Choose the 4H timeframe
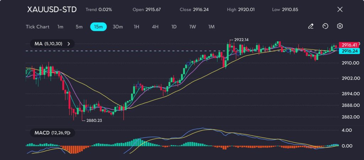Viewport: 364px width, 160px height. [155, 27]
